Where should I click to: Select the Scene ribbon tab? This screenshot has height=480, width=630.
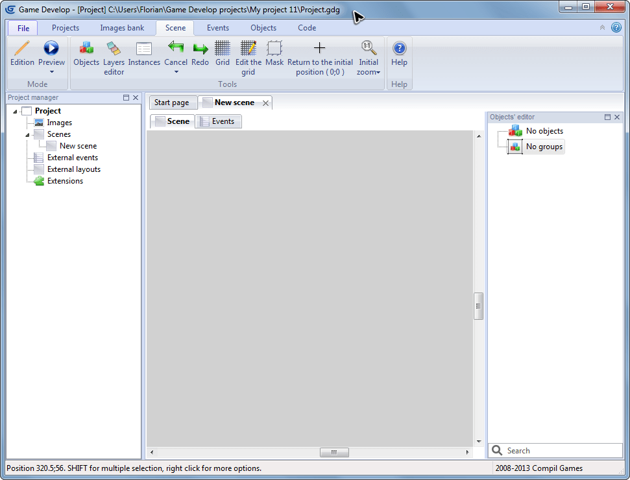click(175, 28)
